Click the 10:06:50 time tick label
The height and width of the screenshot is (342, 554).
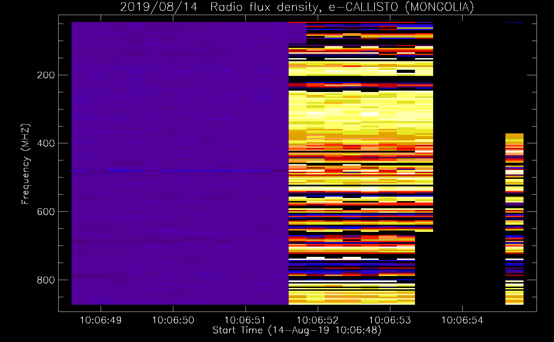pos(173,320)
